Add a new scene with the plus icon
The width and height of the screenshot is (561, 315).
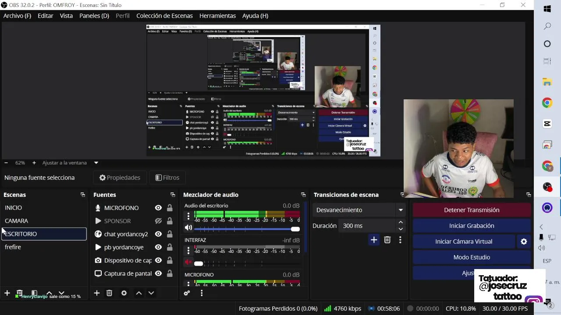[7, 293]
